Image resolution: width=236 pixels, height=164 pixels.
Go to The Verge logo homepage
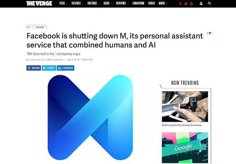coord(39,3)
